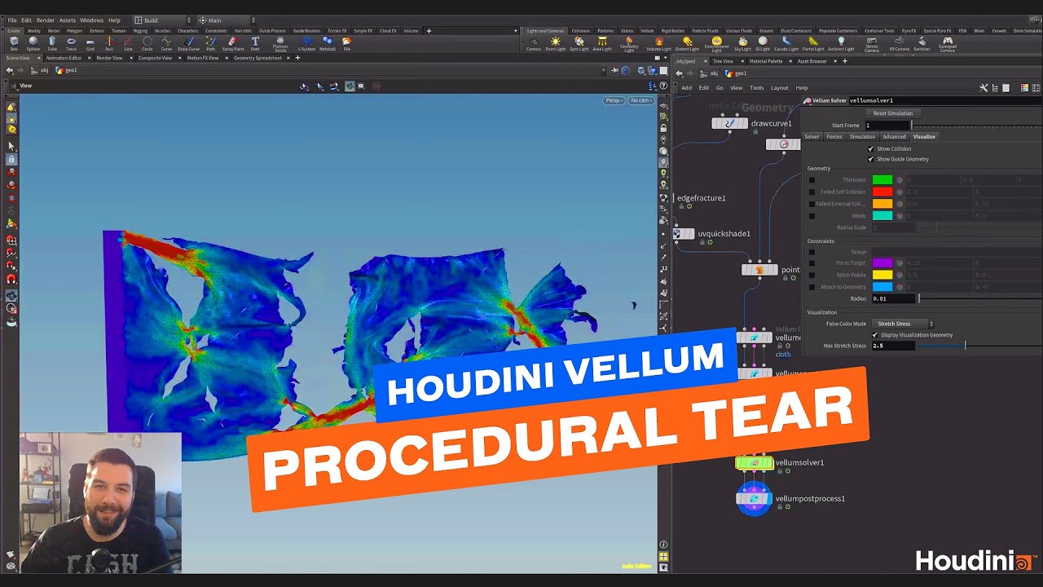Click the Reset Simulation button
Viewport: 1043px width, 587px height.
[x=893, y=113]
